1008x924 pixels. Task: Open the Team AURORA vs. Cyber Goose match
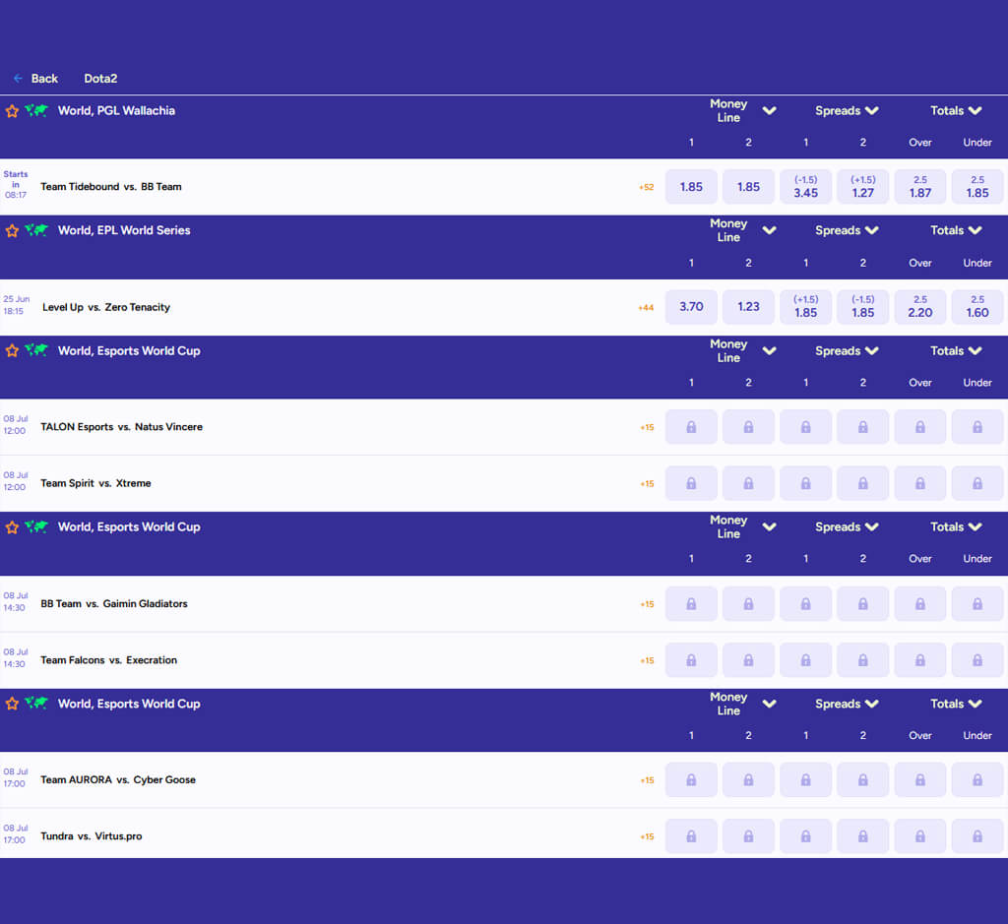(118, 779)
